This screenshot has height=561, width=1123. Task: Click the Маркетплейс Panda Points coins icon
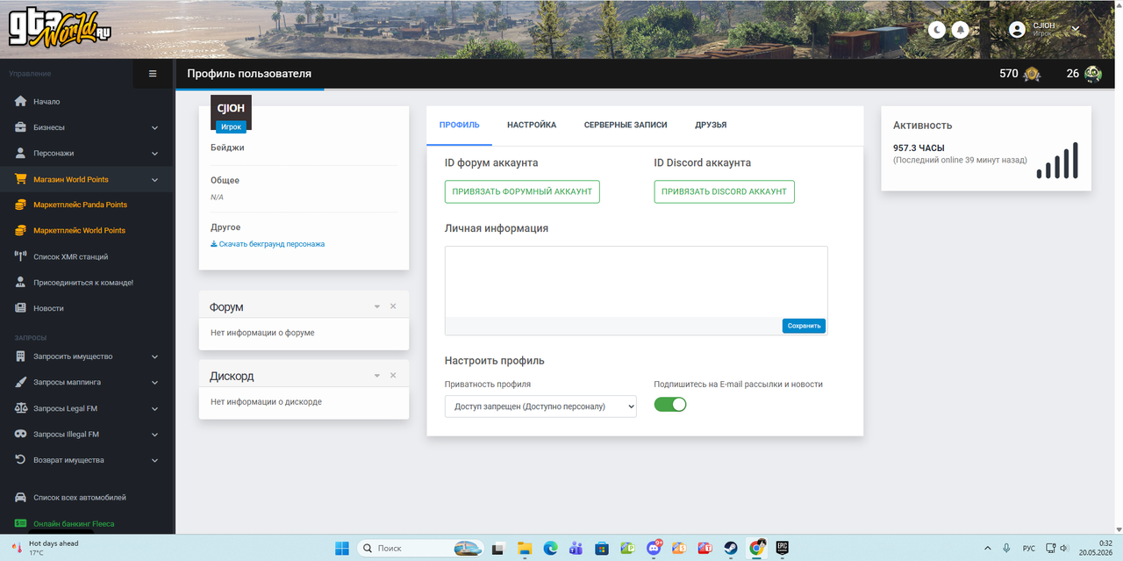20,205
